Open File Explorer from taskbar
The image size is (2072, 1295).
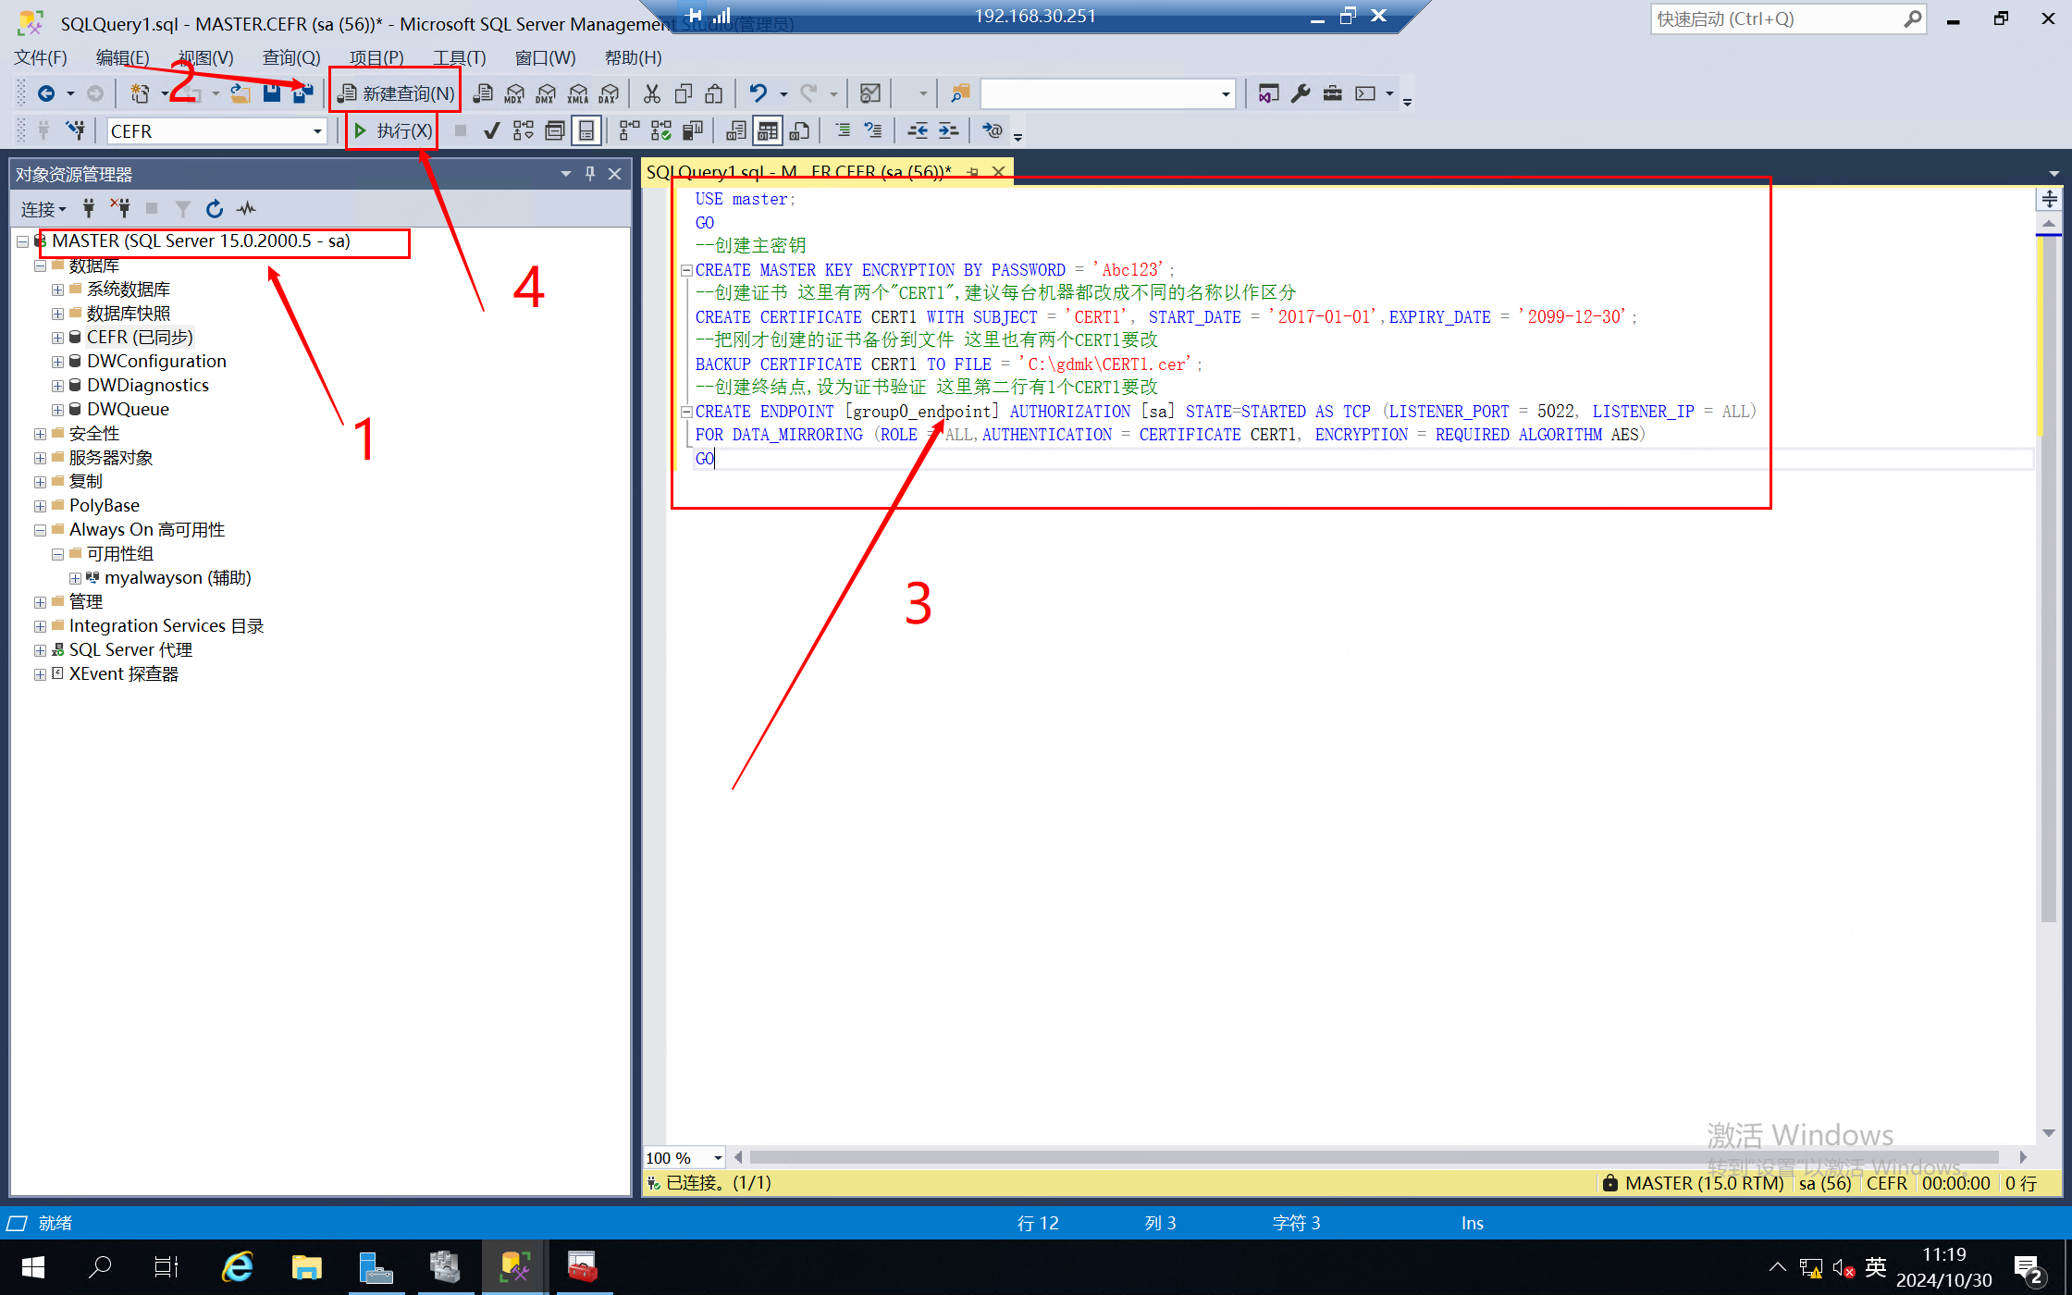pos(307,1267)
